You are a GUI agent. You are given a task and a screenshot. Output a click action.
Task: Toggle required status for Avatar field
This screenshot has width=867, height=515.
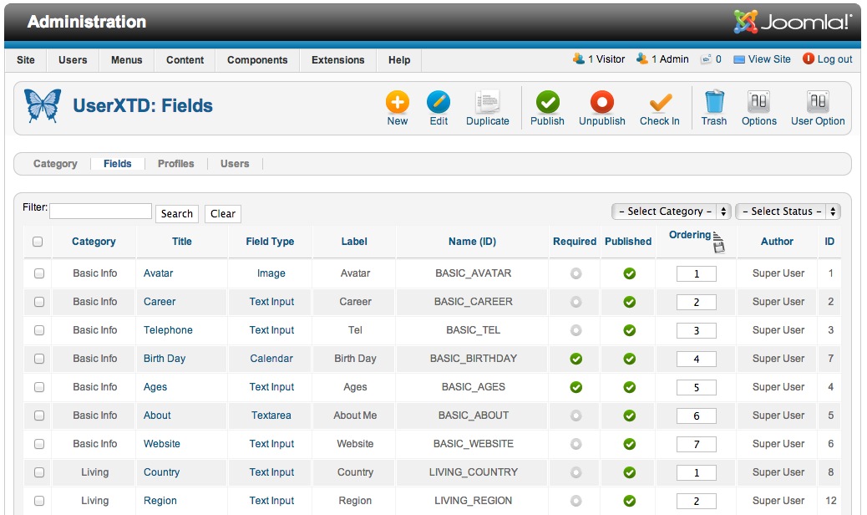576,273
